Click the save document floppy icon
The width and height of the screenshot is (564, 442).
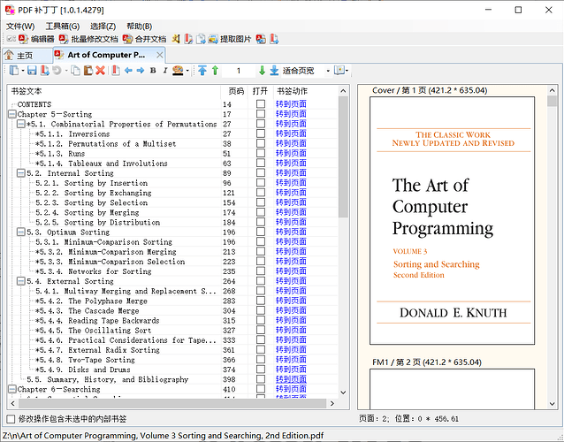(x=32, y=71)
